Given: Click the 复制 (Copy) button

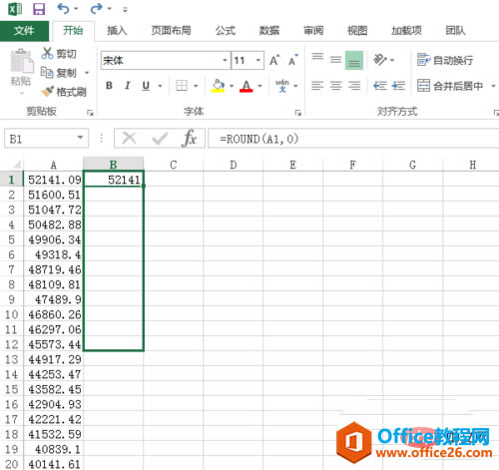Looking at the screenshot, I should pos(59,72).
